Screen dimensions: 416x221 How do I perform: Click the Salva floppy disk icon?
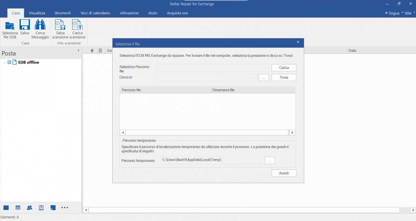point(25,25)
